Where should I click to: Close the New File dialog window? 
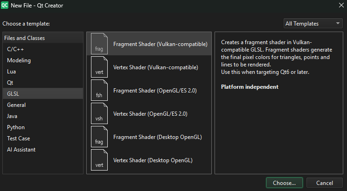click(341, 5)
